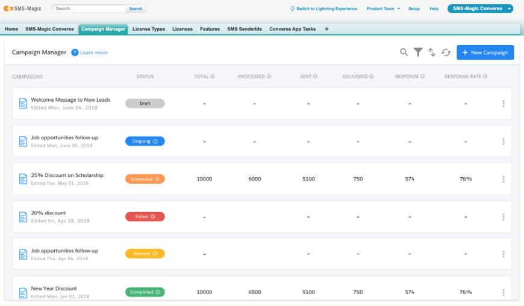Click the sort arrows icon

(x=432, y=52)
